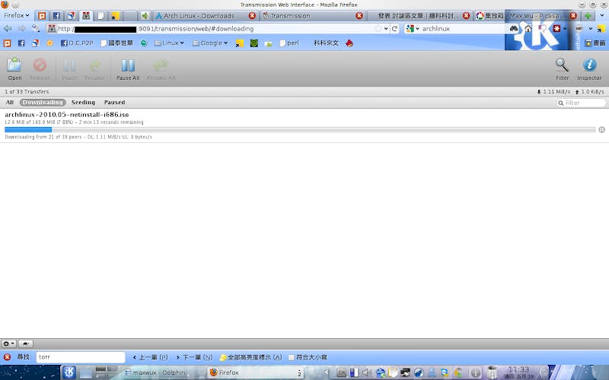Close the find bar with the red X

[7, 357]
